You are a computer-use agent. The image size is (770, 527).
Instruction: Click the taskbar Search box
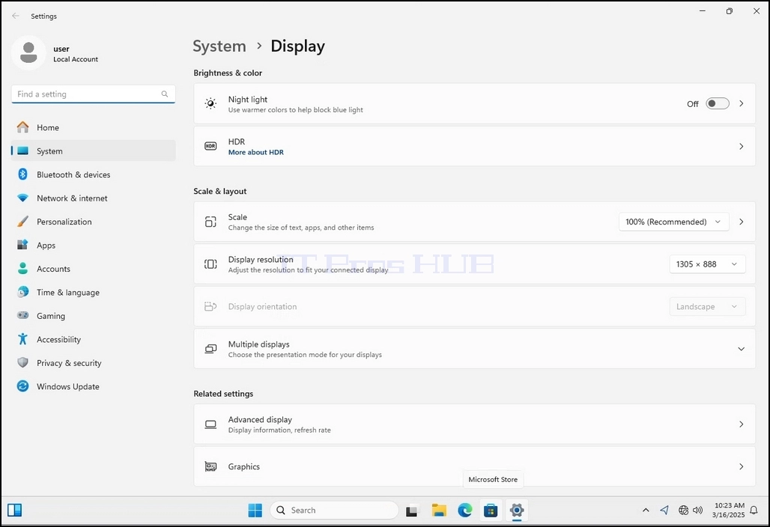pyautogui.click(x=334, y=511)
